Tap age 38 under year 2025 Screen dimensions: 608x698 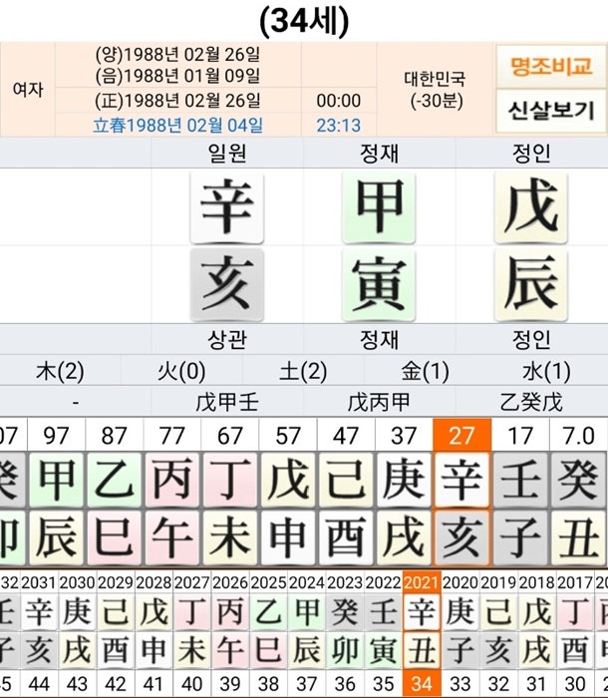[268, 684]
